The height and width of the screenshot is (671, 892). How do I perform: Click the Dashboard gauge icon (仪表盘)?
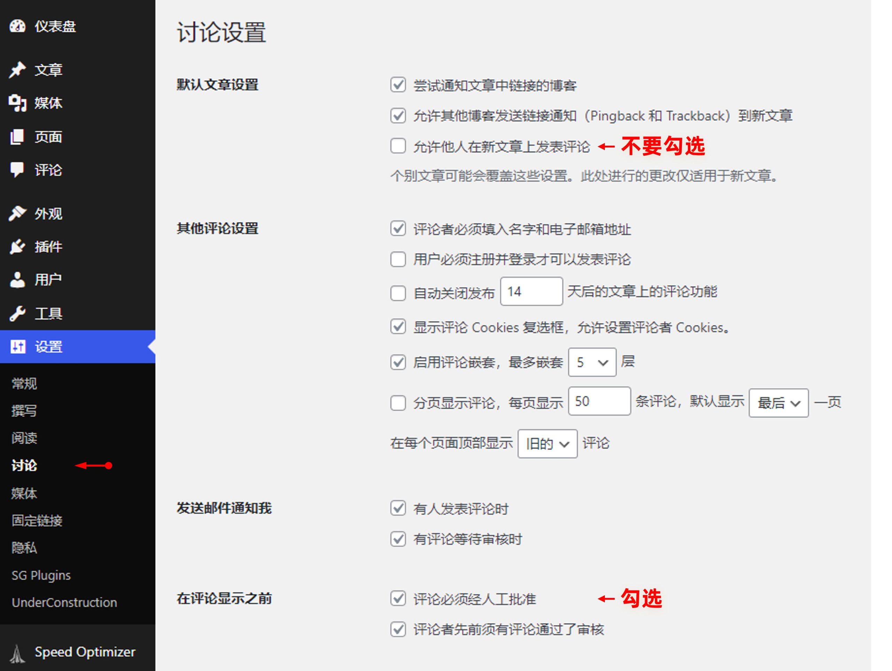[17, 26]
